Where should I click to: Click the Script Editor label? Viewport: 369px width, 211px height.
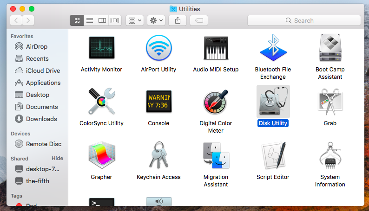pos(273,177)
